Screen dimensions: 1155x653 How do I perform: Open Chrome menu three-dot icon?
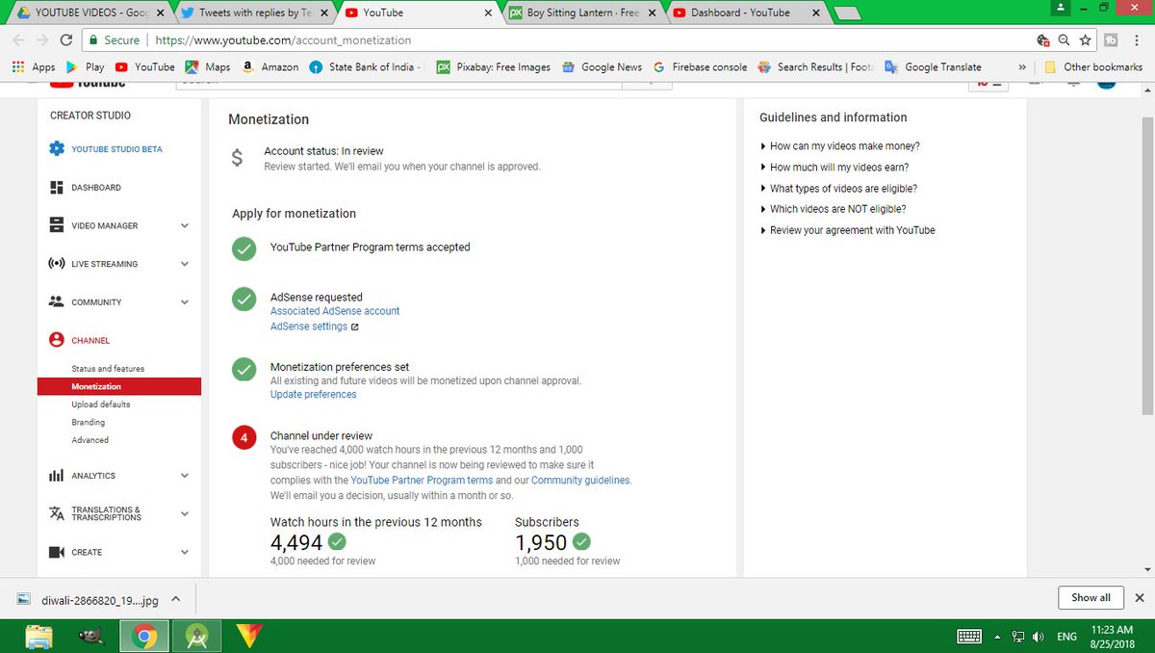pos(1138,40)
